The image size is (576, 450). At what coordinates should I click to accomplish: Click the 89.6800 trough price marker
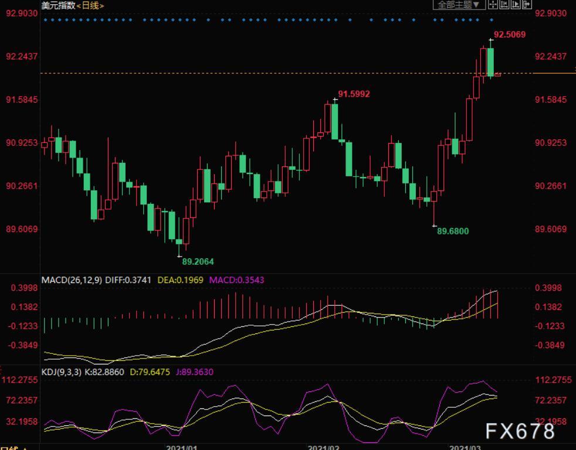[453, 231]
